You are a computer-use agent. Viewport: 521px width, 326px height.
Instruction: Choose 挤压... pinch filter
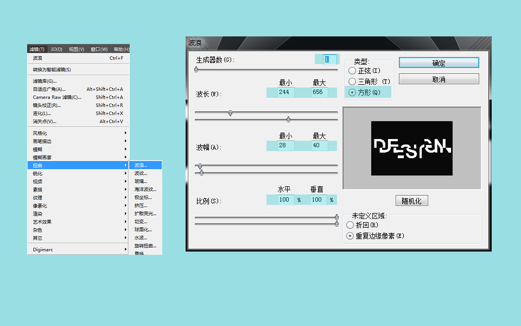(145, 205)
